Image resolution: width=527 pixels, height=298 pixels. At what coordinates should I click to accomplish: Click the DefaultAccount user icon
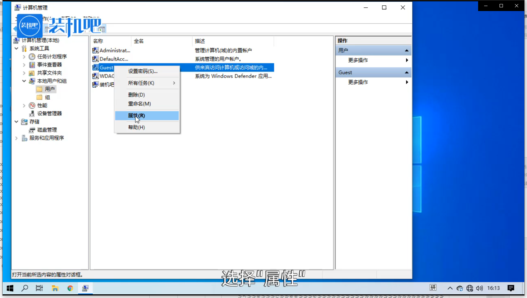tap(95, 59)
